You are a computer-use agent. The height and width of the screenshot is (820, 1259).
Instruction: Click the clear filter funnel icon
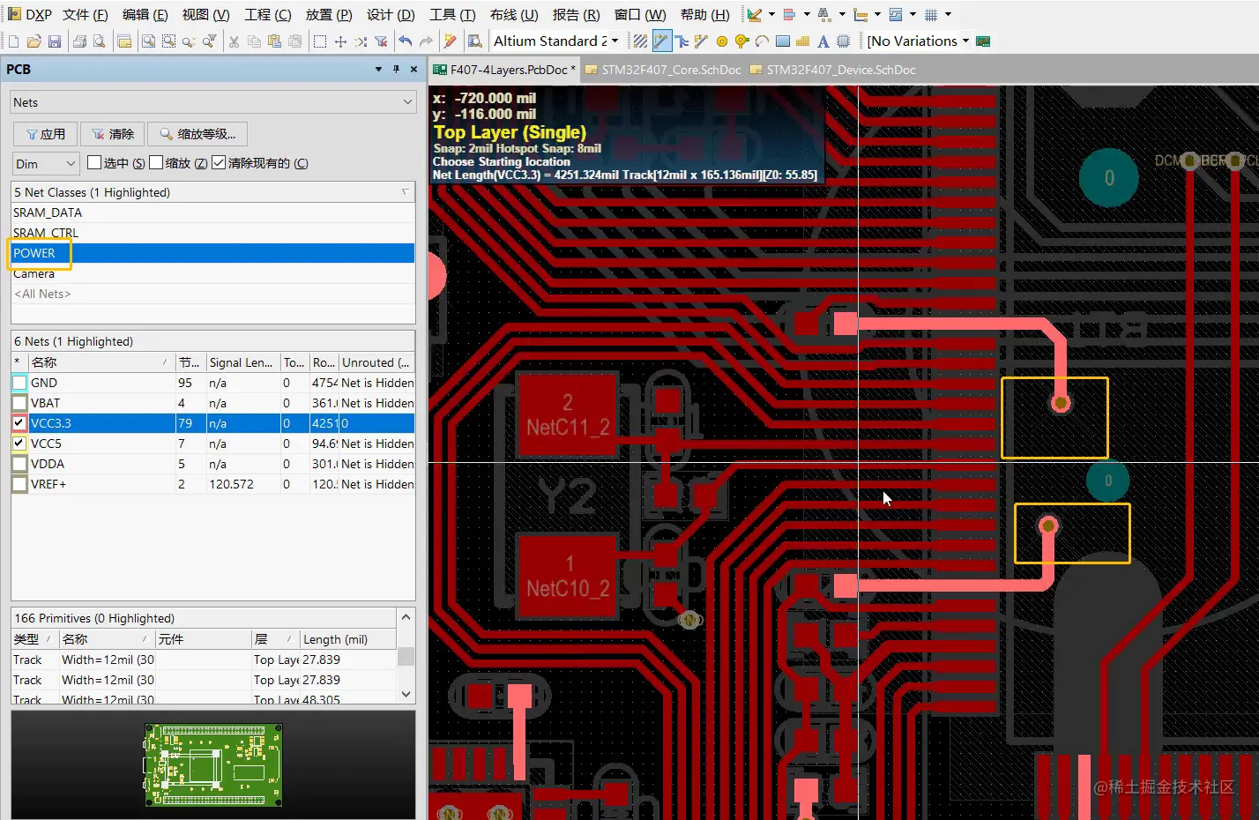tap(381, 41)
